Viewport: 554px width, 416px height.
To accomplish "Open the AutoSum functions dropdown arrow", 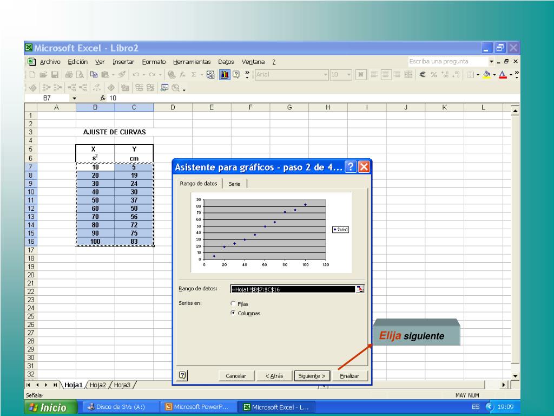I will [202, 75].
